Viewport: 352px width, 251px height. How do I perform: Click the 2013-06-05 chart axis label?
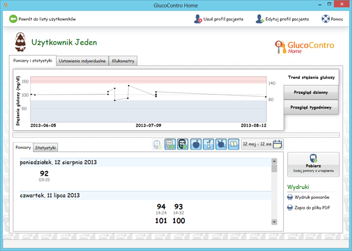pyautogui.click(x=43, y=126)
